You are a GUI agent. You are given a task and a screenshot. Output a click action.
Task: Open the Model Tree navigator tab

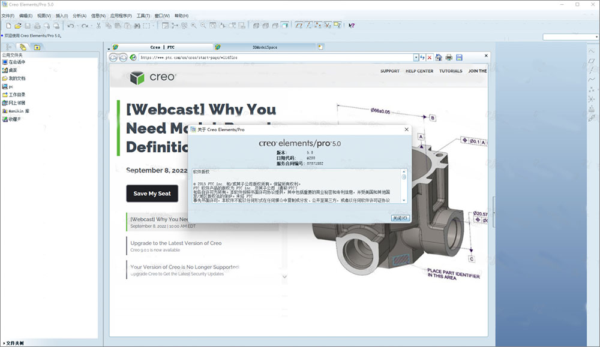click(x=9, y=47)
